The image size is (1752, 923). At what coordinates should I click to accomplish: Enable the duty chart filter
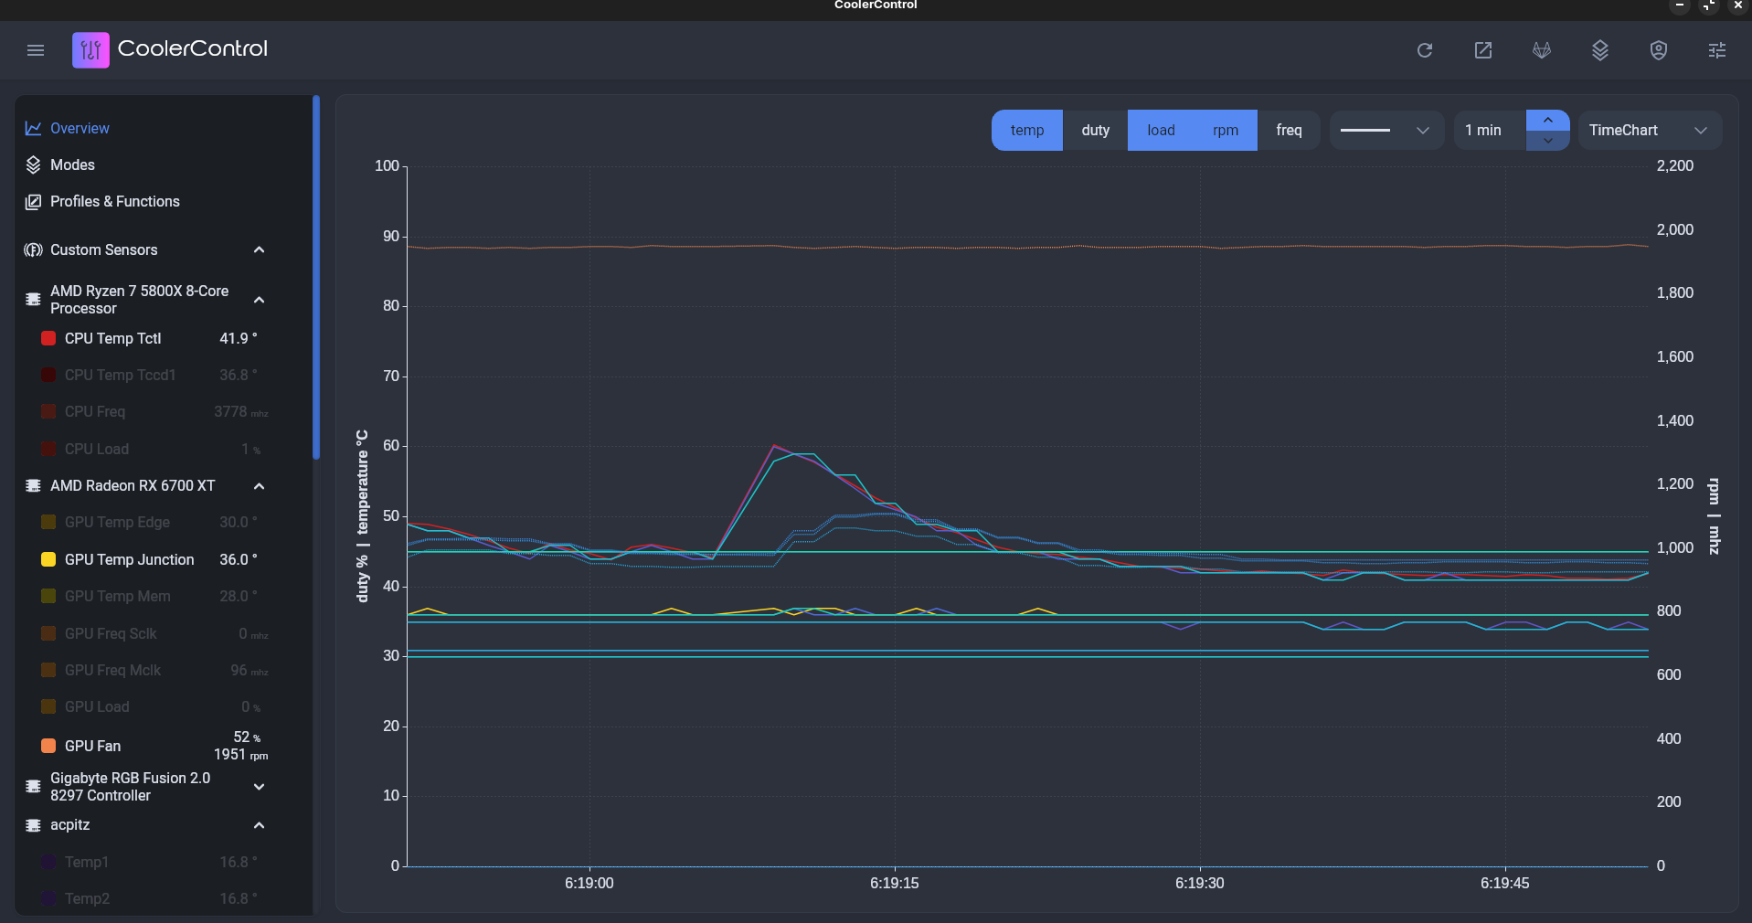point(1095,131)
